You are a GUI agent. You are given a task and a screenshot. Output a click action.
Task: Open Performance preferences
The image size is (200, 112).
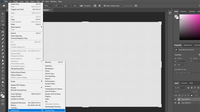(54, 81)
